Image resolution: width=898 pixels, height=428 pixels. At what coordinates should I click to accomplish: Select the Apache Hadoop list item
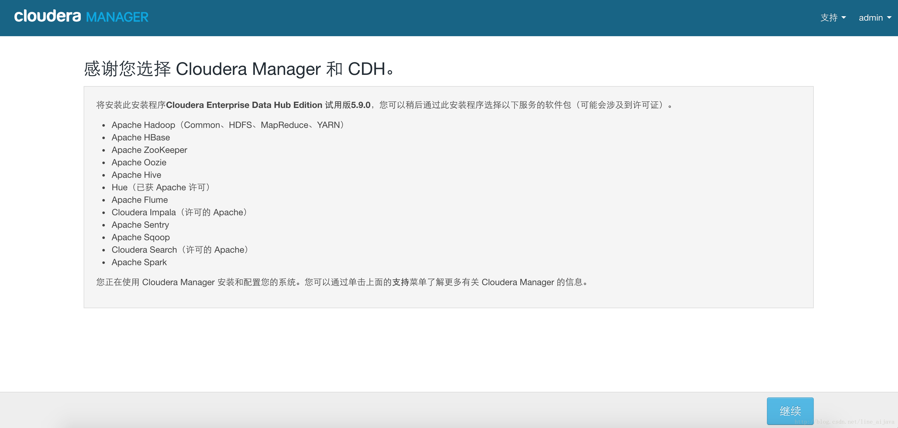pos(229,125)
